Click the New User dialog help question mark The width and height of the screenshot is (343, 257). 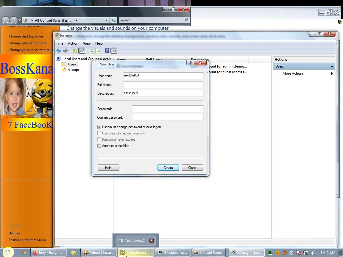(x=190, y=63)
